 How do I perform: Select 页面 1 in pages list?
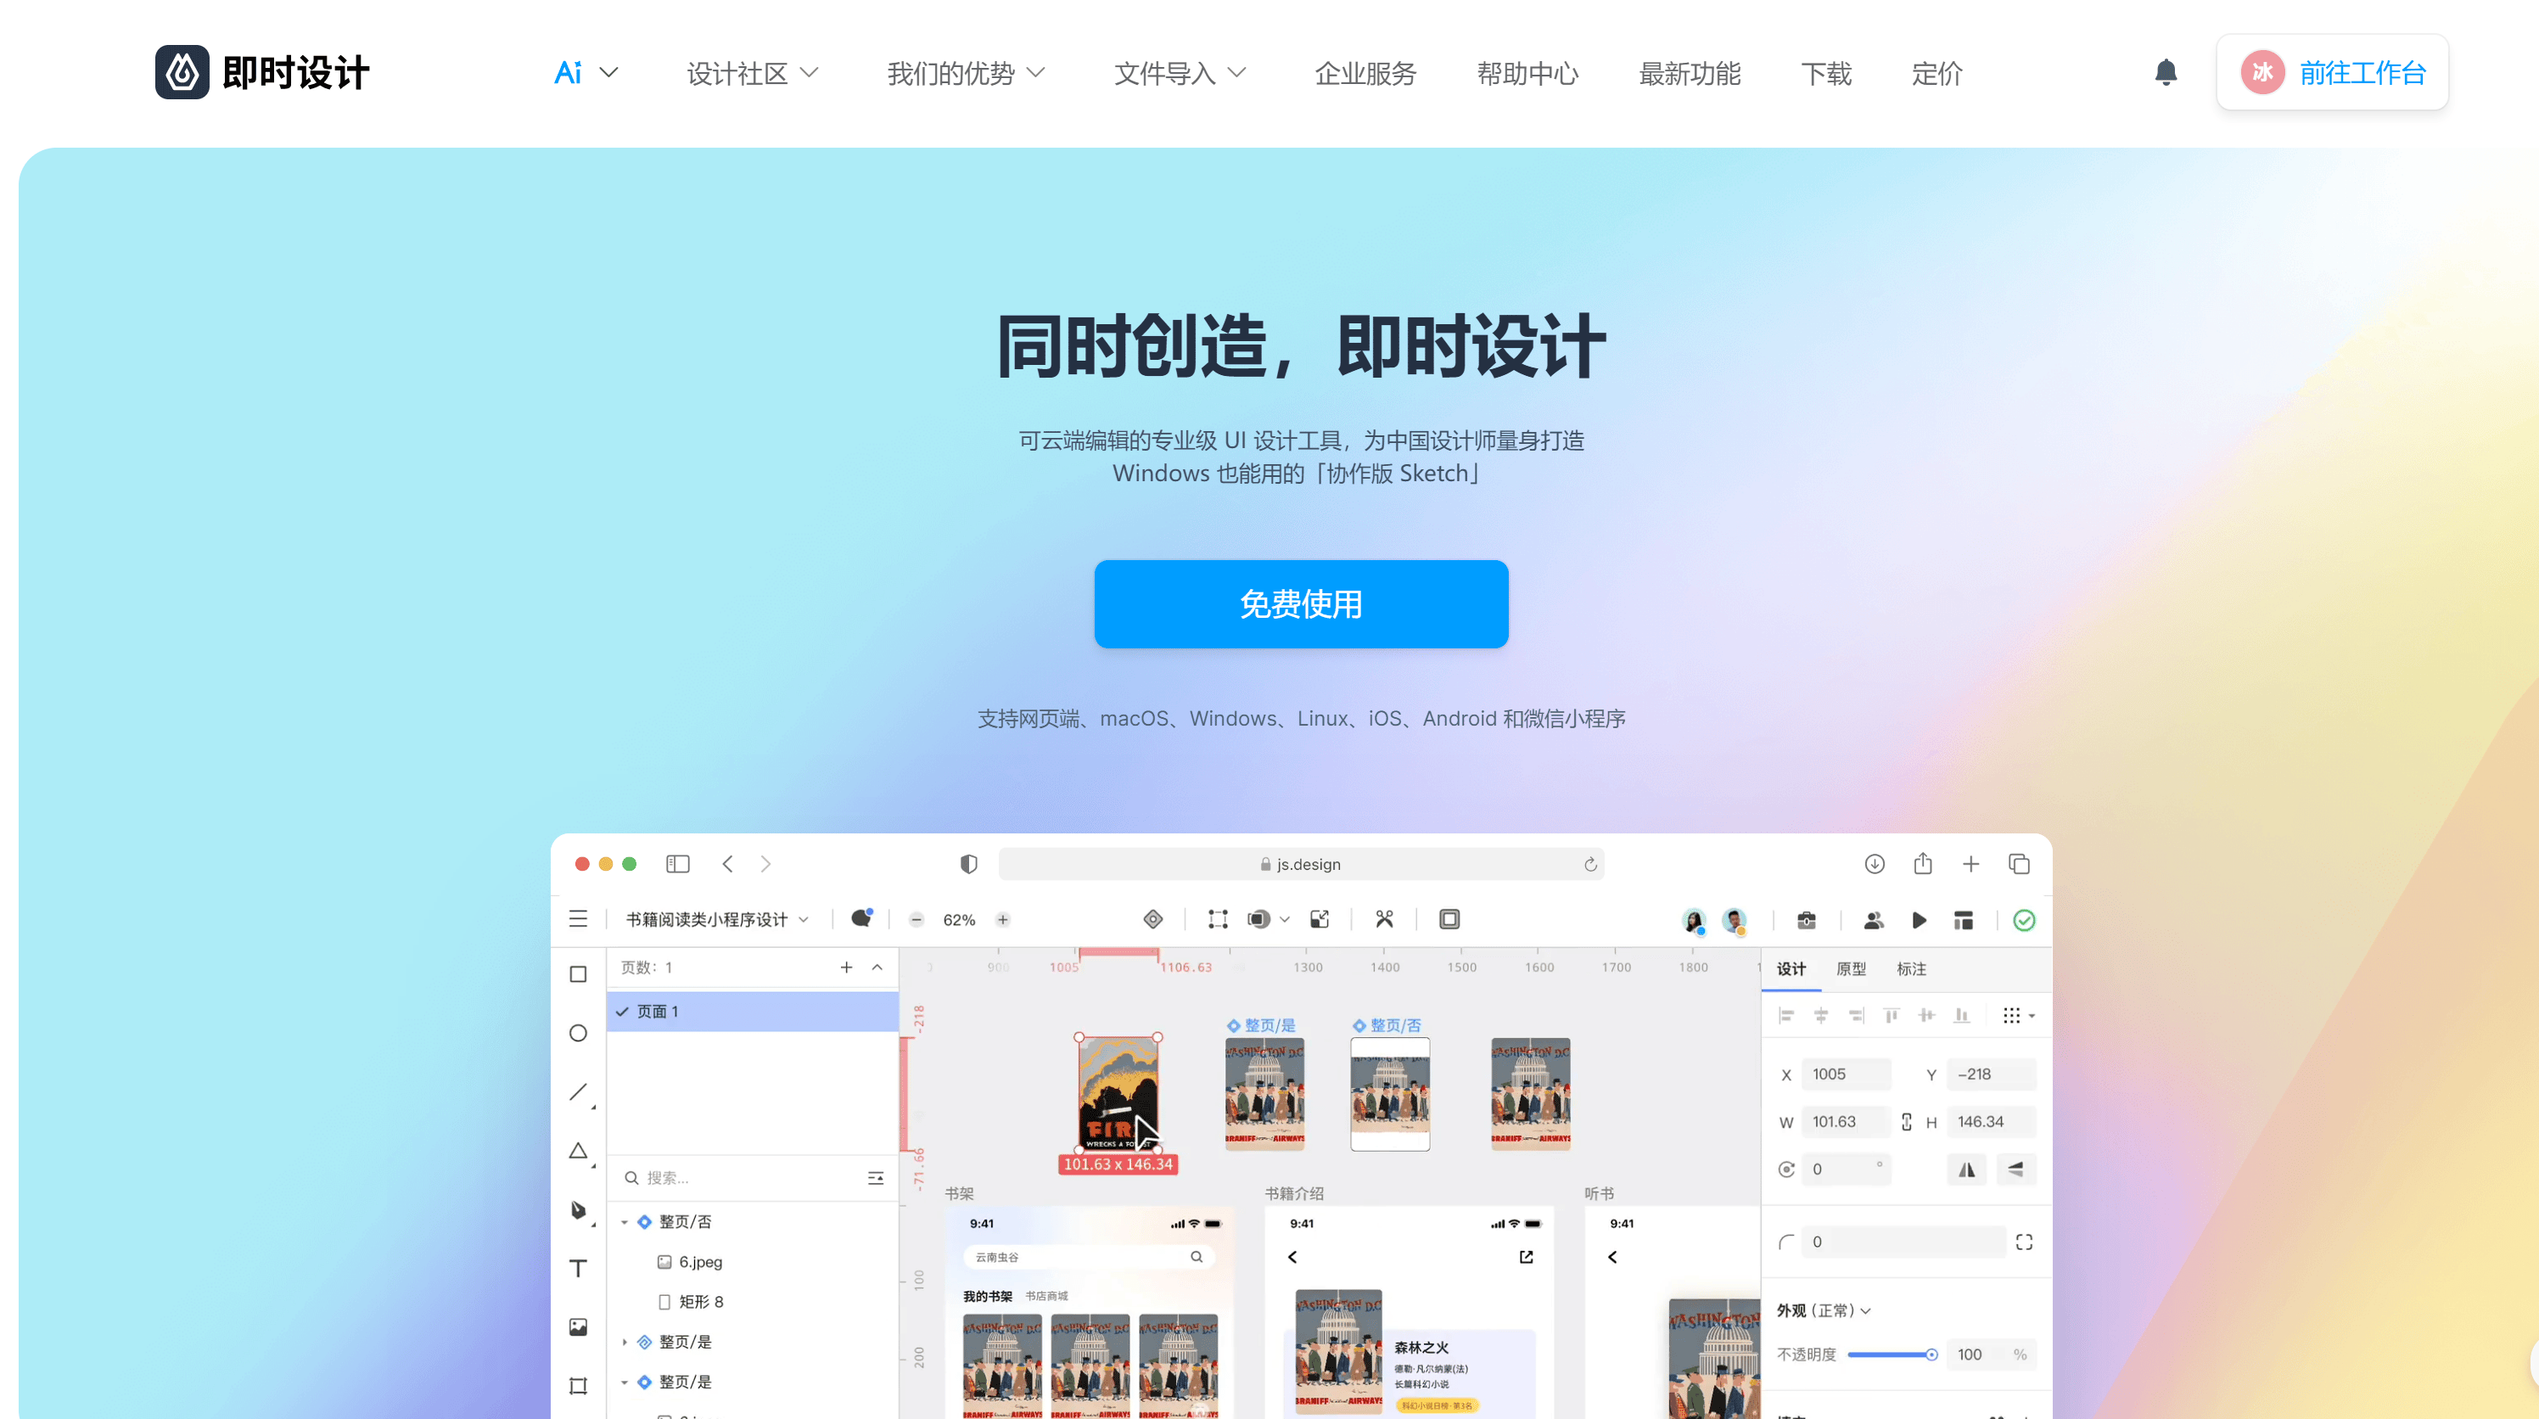coord(752,1011)
